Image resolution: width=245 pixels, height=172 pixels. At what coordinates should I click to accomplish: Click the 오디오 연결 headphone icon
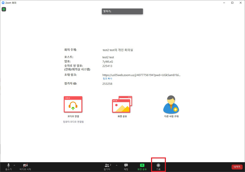click(x=73, y=105)
